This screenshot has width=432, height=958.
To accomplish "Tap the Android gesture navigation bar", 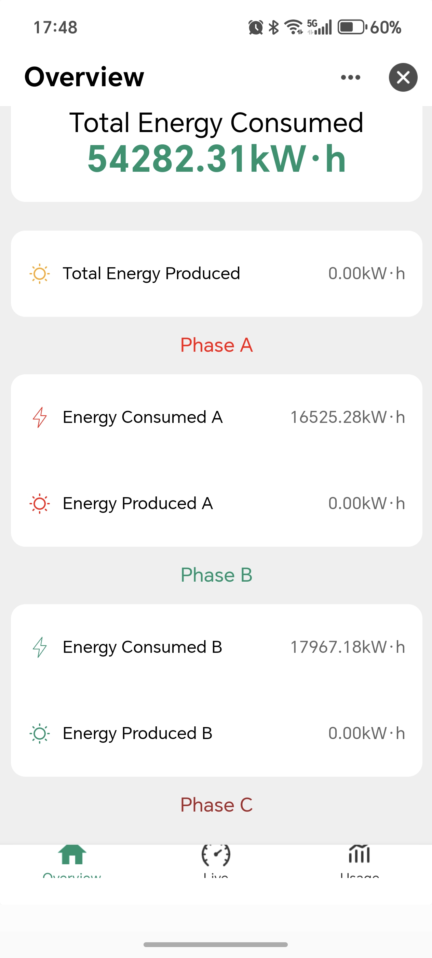I will coord(216,945).
